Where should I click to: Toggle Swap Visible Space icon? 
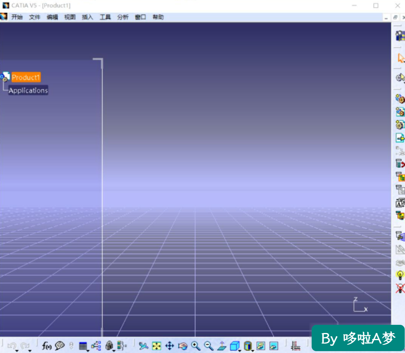tap(274, 346)
